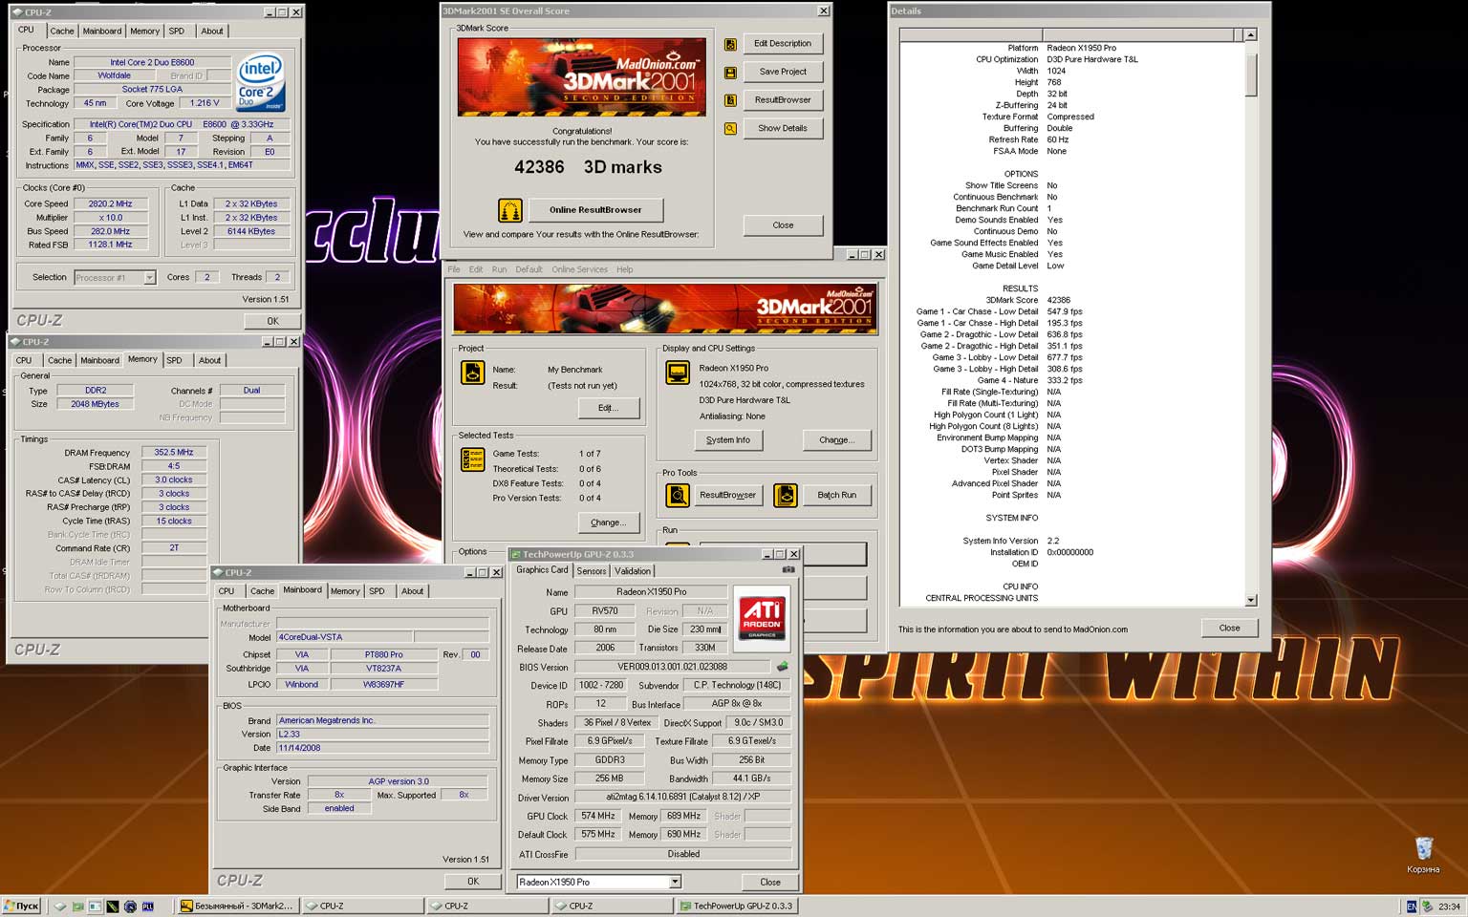Click the Save Project button
The height and width of the screenshot is (917, 1468).
[x=782, y=72]
